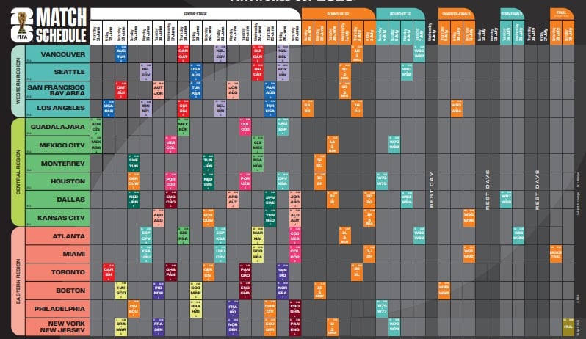Open the FRA vs SEN match in New York
The height and width of the screenshot is (339, 586).
(x=159, y=327)
